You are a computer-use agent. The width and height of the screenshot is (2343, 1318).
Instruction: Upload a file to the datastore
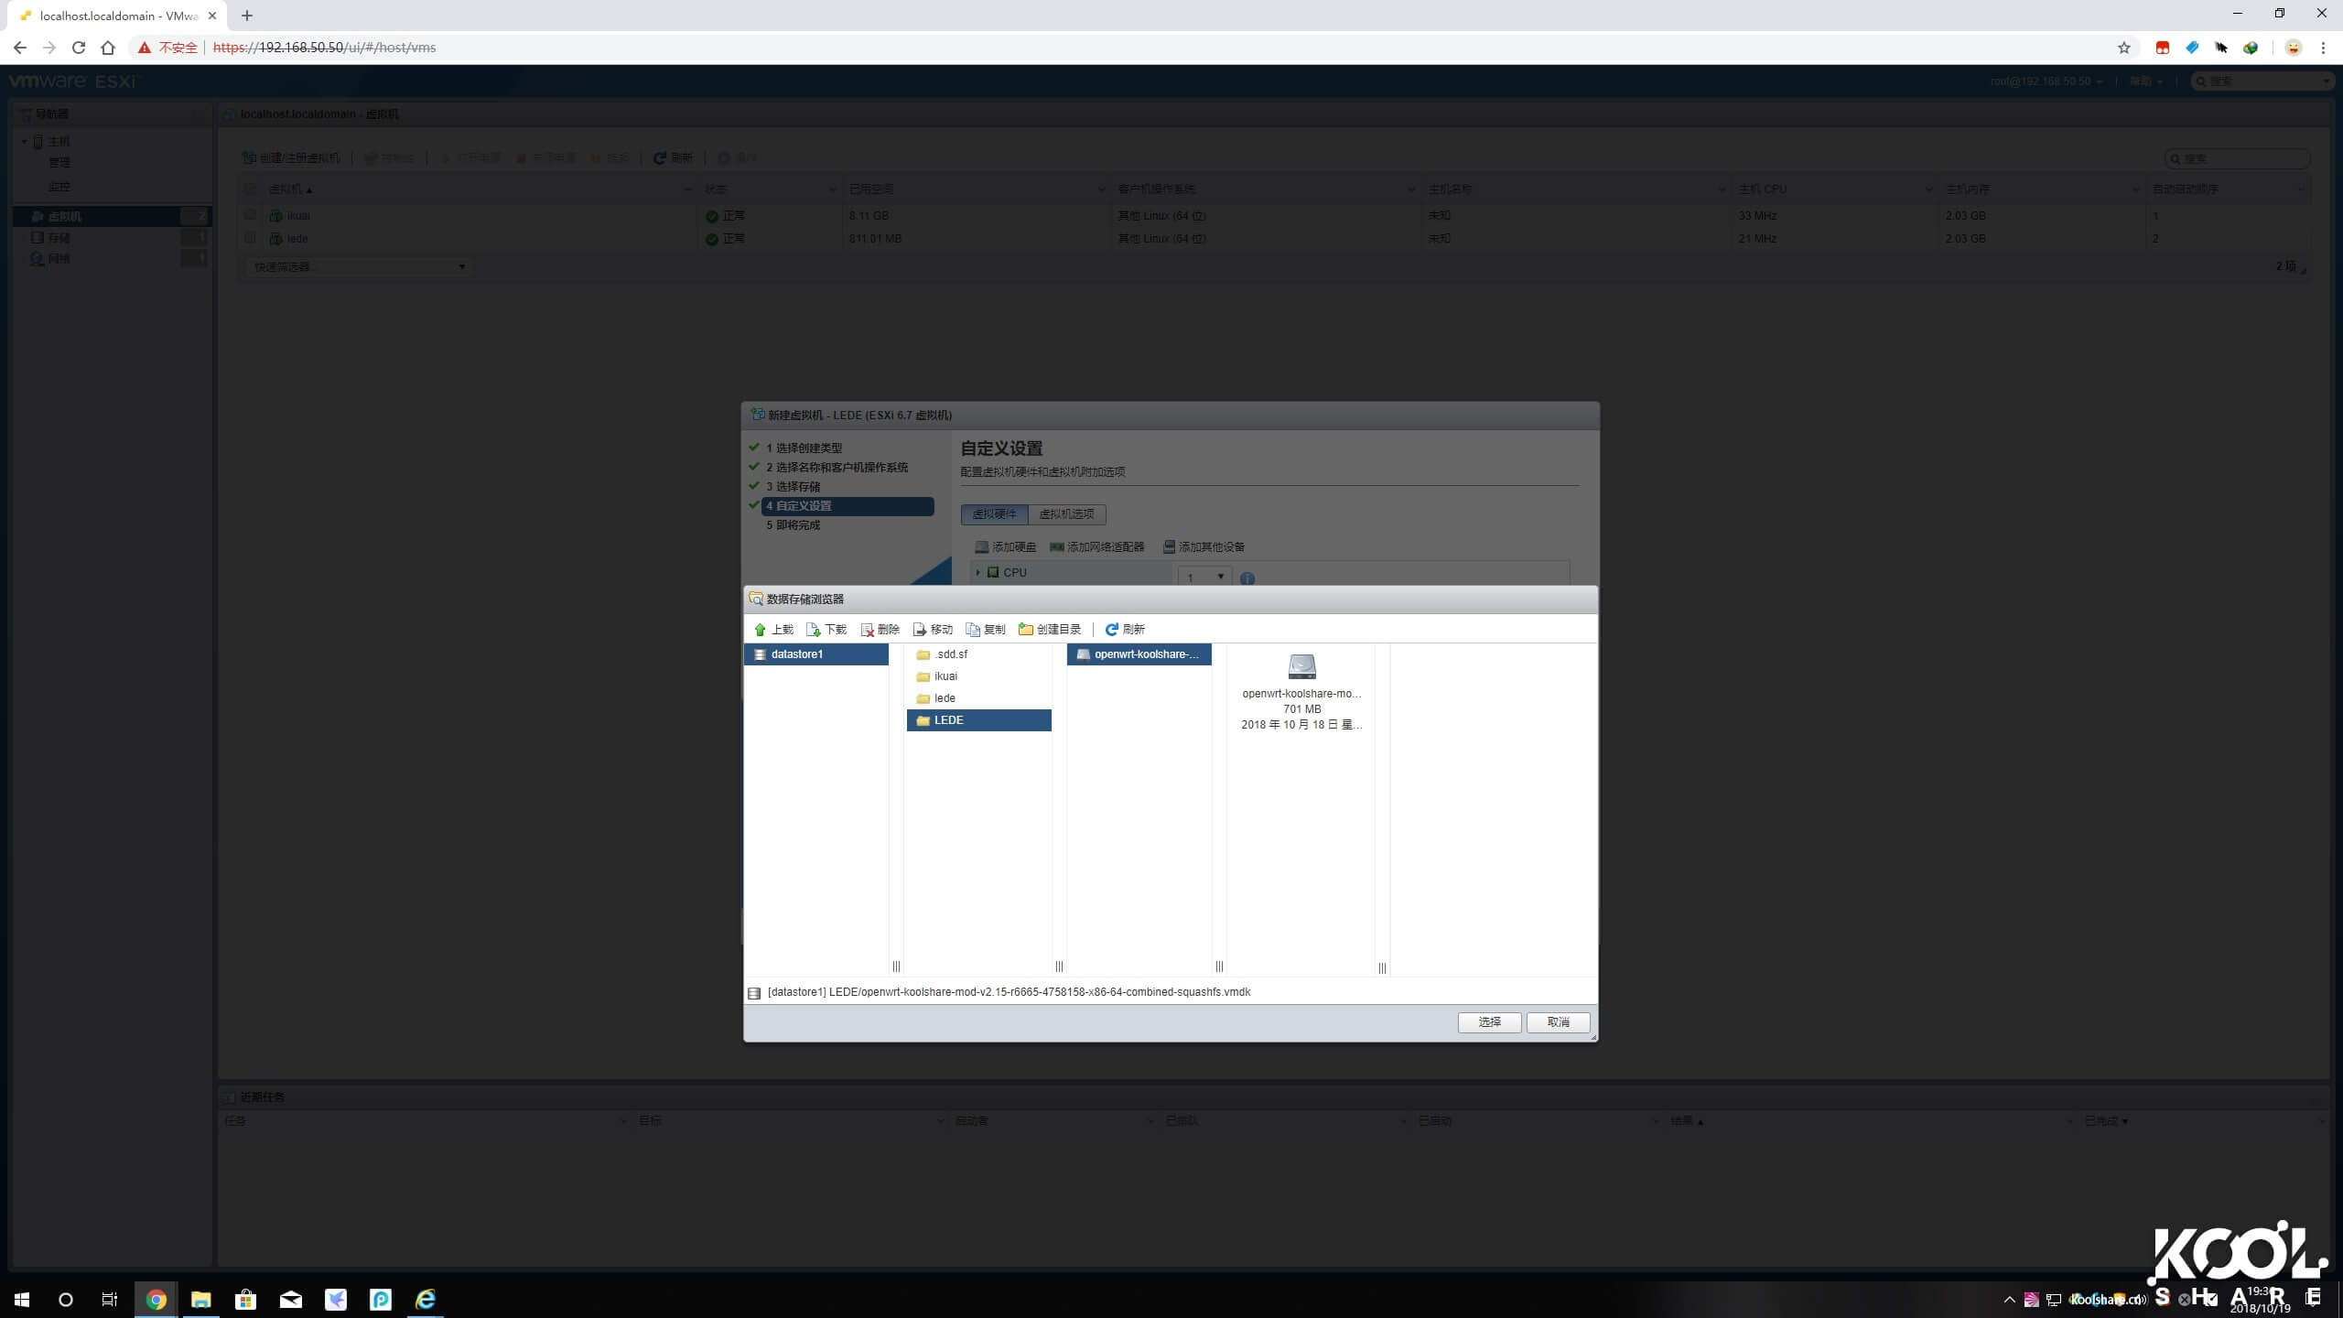(x=775, y=629)
